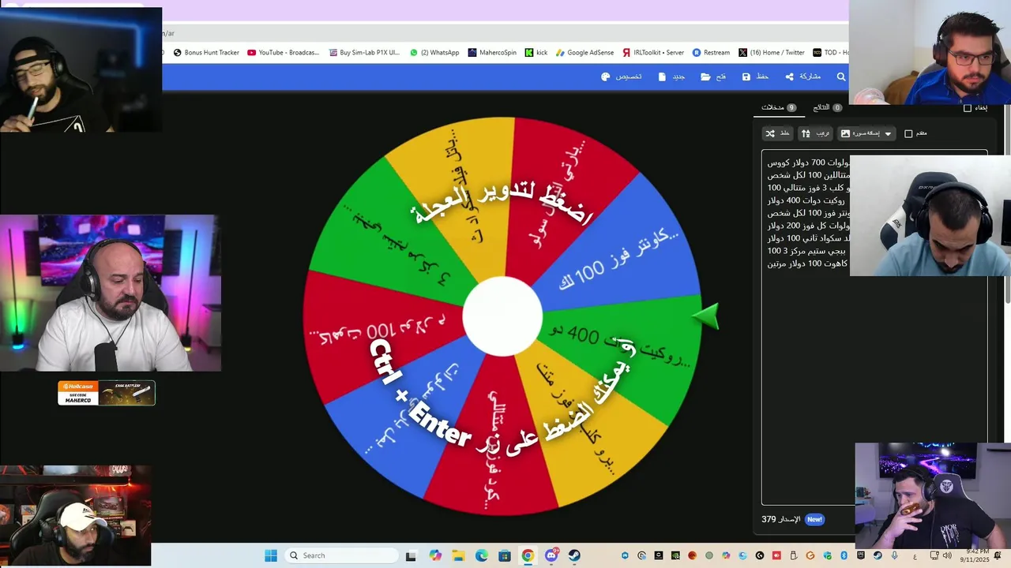The width and height of the screenshot is (1011, 568).
Task: Open Microsoft Edge from the taskbar
Action: pos(482,555)
